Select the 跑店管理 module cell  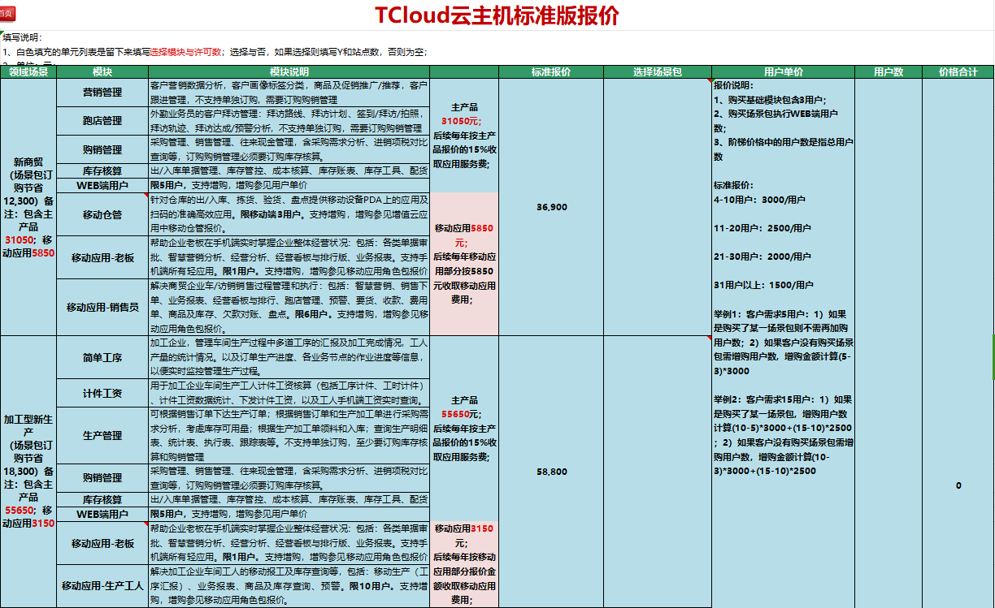[x=102, y=121]
